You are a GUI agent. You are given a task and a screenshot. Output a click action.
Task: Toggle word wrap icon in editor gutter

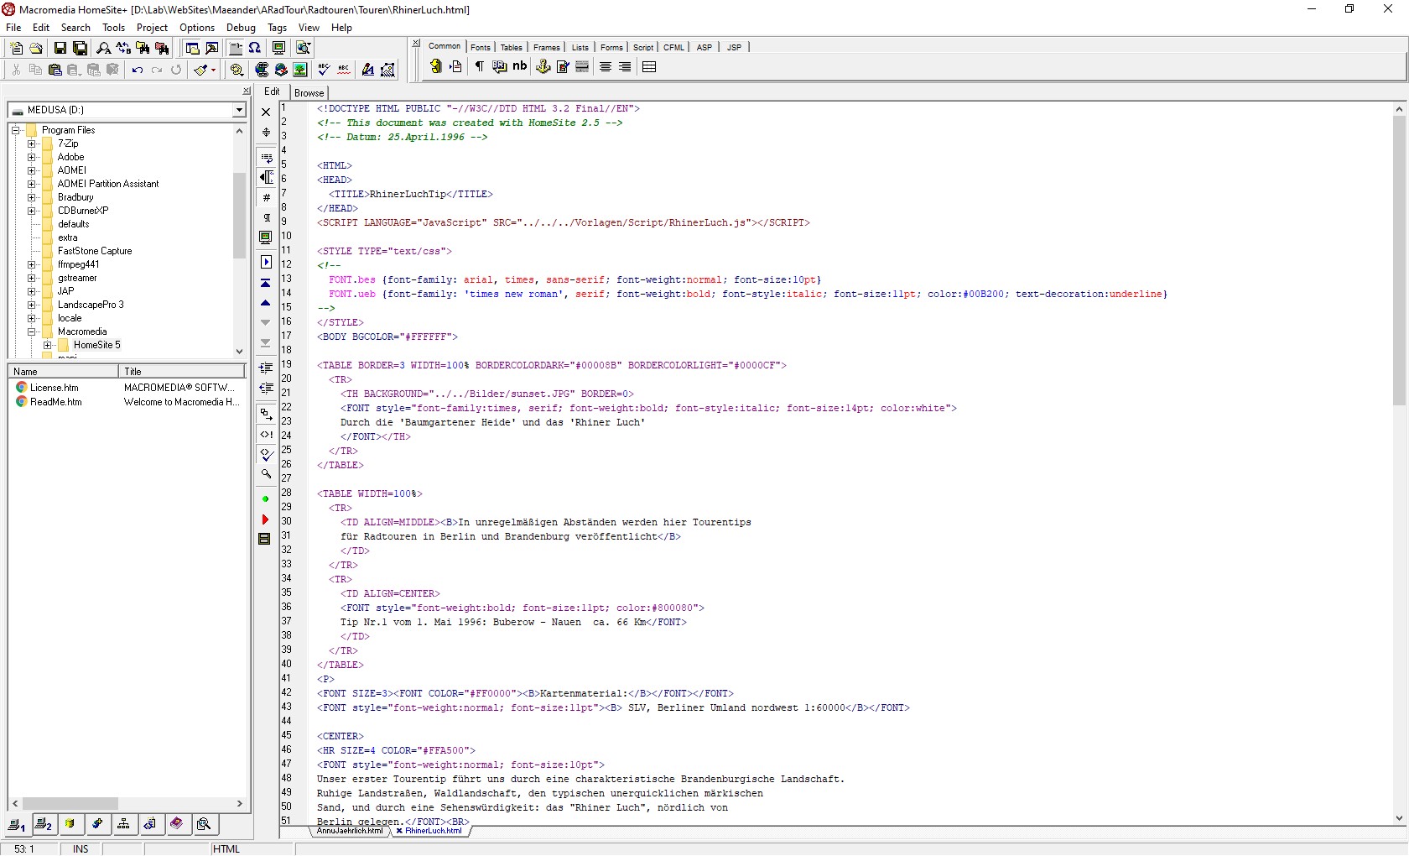[266, 157]
